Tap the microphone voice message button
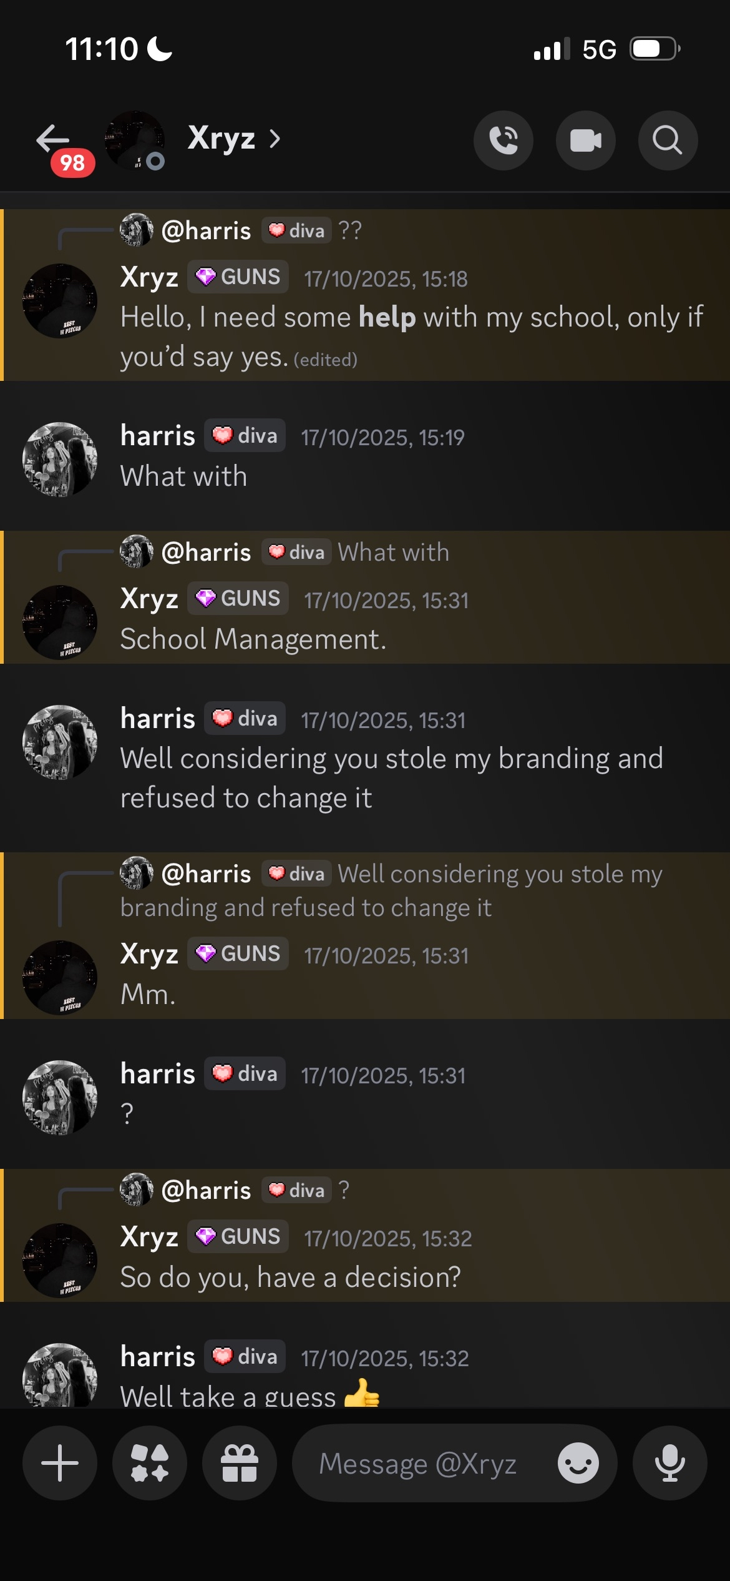 669,1463
